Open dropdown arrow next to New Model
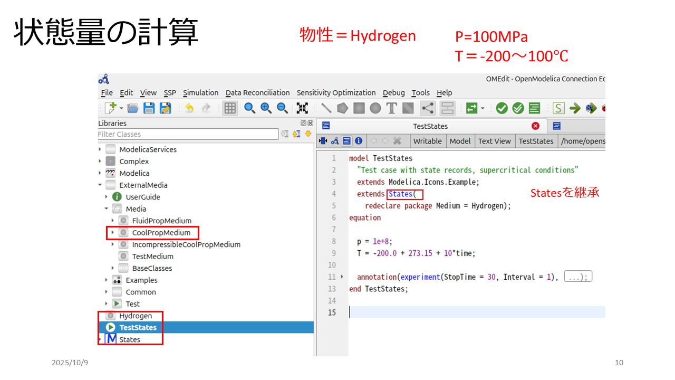The width and height of the screenshot is (675, 380). click(x=121, y=108)
